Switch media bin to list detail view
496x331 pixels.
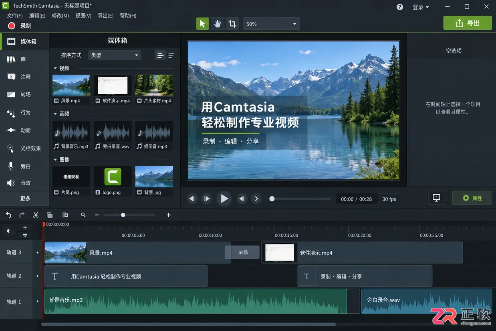coord(171,55)
